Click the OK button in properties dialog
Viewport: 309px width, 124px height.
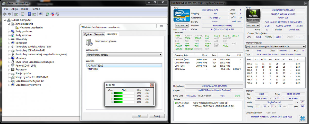coord(139,116)
